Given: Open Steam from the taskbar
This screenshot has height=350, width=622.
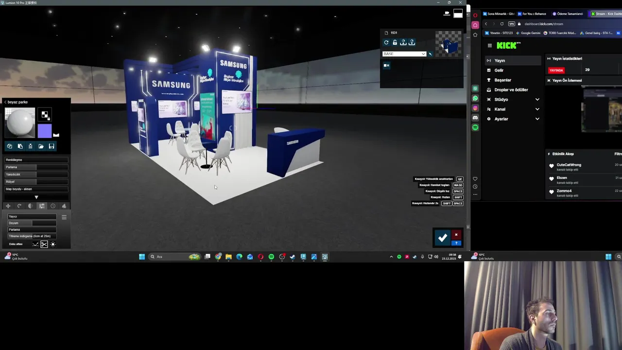Looking at the screenshot, I should pos(293,257).
